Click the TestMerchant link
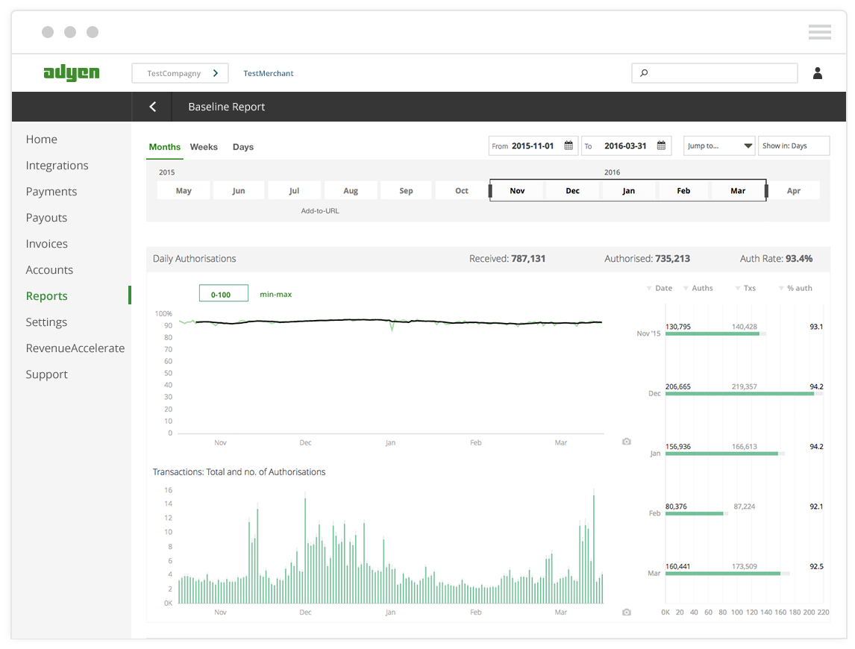 (269, 73)
